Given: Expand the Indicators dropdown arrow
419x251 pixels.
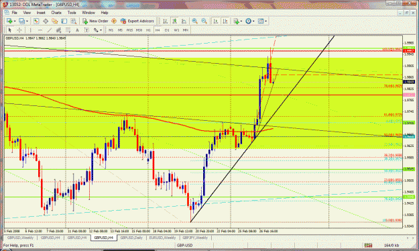Looking at the screenshot, I should tap(241, 21).
